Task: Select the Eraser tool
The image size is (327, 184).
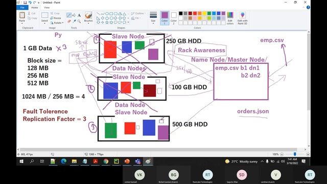Action: [x=69, y=21]
